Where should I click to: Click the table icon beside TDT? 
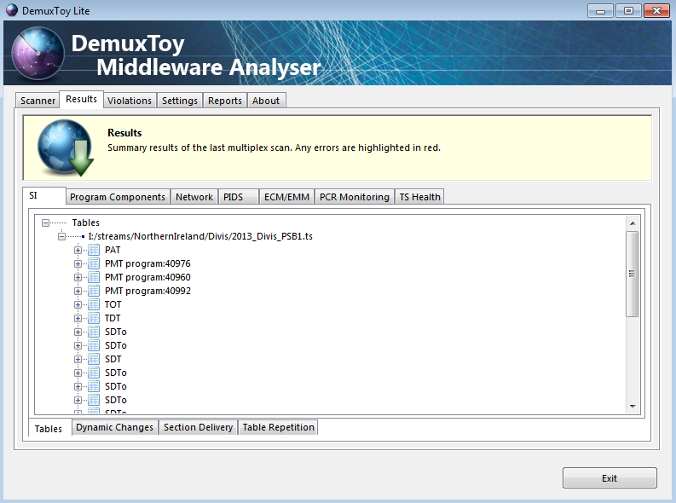click(94, 318)
